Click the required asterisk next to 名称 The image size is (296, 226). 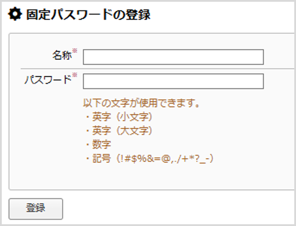[75, 51]
